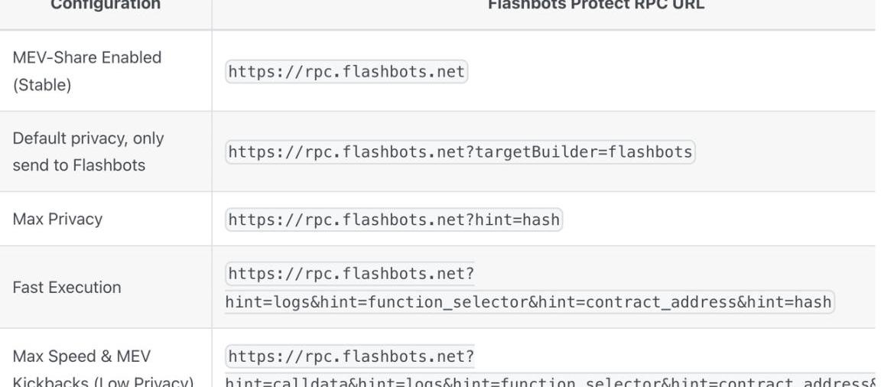Click the Default privacy, only text
The height and width of the screenshot is (387, 881).
(88, 138)
